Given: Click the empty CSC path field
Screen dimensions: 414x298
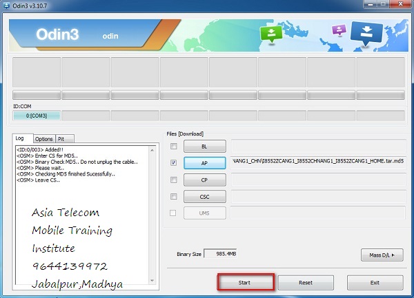Looking at the screenshot, I should coord(318,196).
